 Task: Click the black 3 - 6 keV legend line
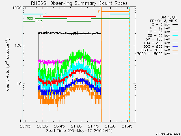(175, 25)
